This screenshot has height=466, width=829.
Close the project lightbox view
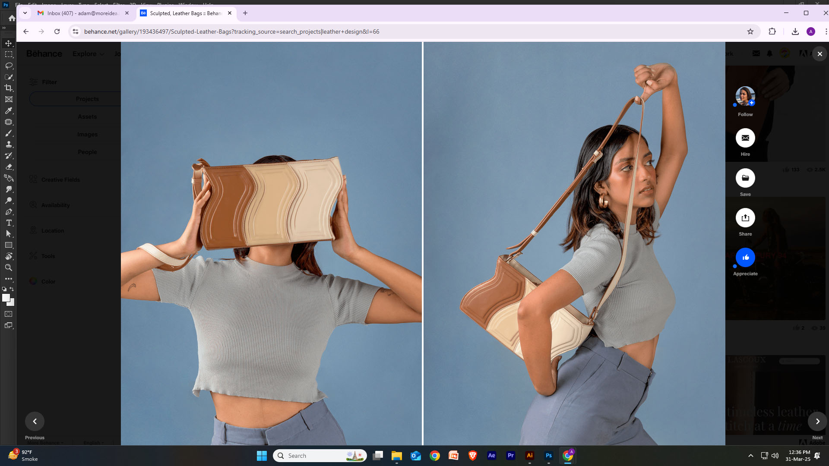pyautogui.click(x=820, y=54)
